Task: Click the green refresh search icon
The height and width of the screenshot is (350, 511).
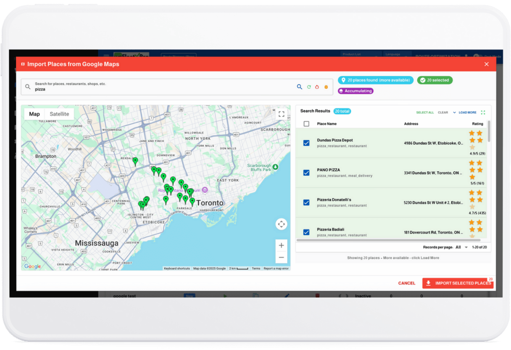Action: (309, 87)
